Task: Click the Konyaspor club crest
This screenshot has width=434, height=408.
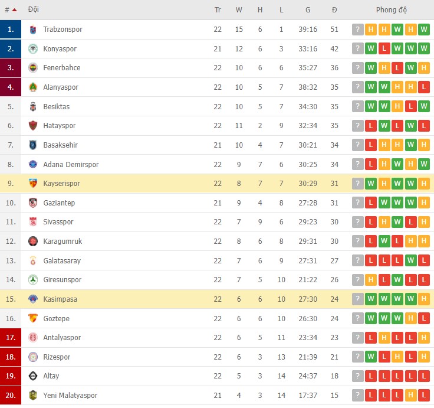Action: [33, 49]
